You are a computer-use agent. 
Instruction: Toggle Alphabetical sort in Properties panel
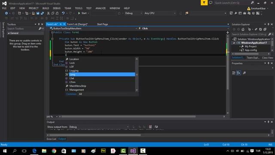click(238, 73)
